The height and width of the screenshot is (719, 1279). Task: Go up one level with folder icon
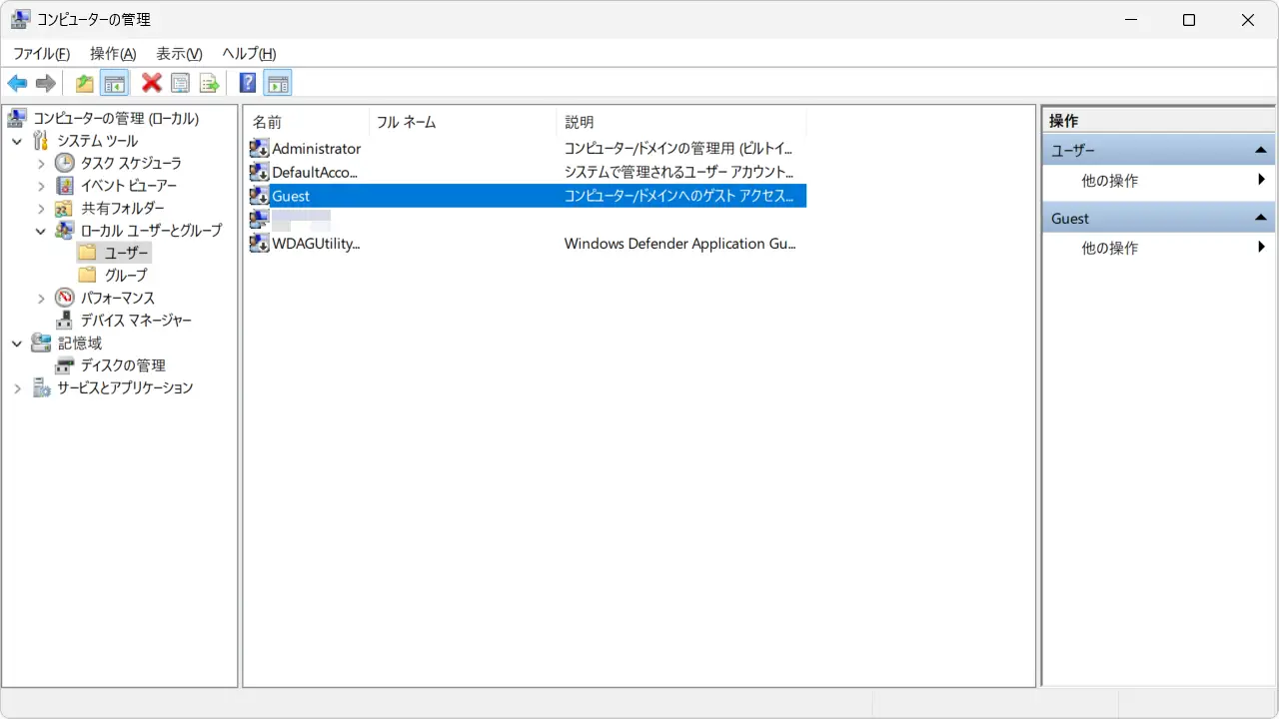pos(85,83)
